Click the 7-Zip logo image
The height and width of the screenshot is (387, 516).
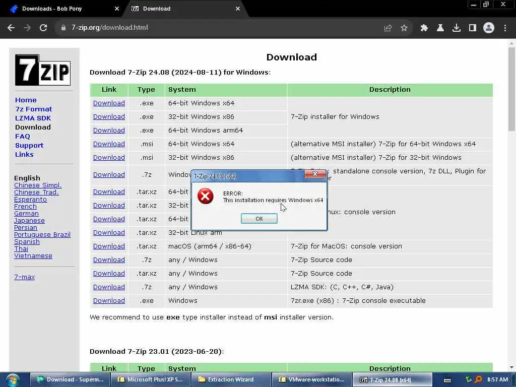tap(43, 70)
